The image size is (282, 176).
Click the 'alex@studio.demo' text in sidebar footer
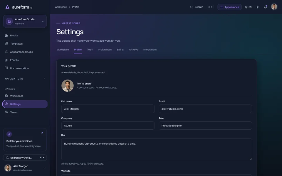point(23,170)
